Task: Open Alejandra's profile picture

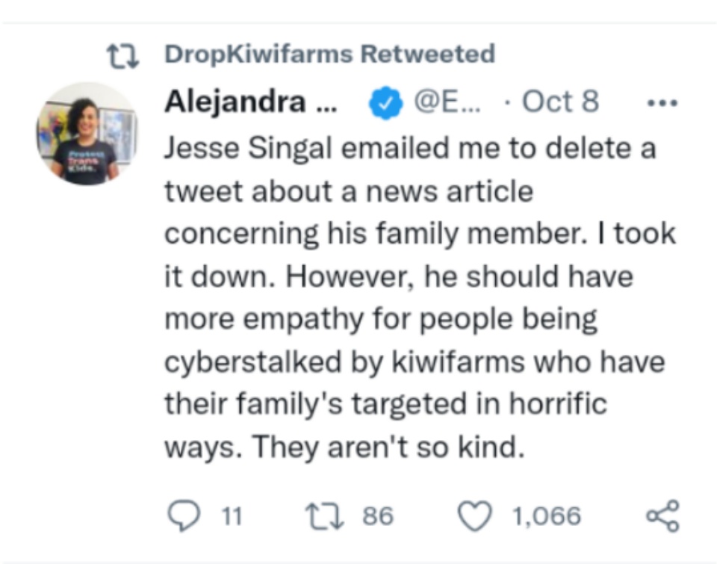Action: [x=87, y=134]
